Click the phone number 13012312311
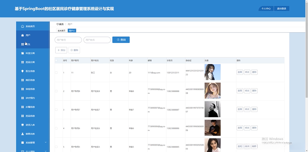 tap(173, 73)
